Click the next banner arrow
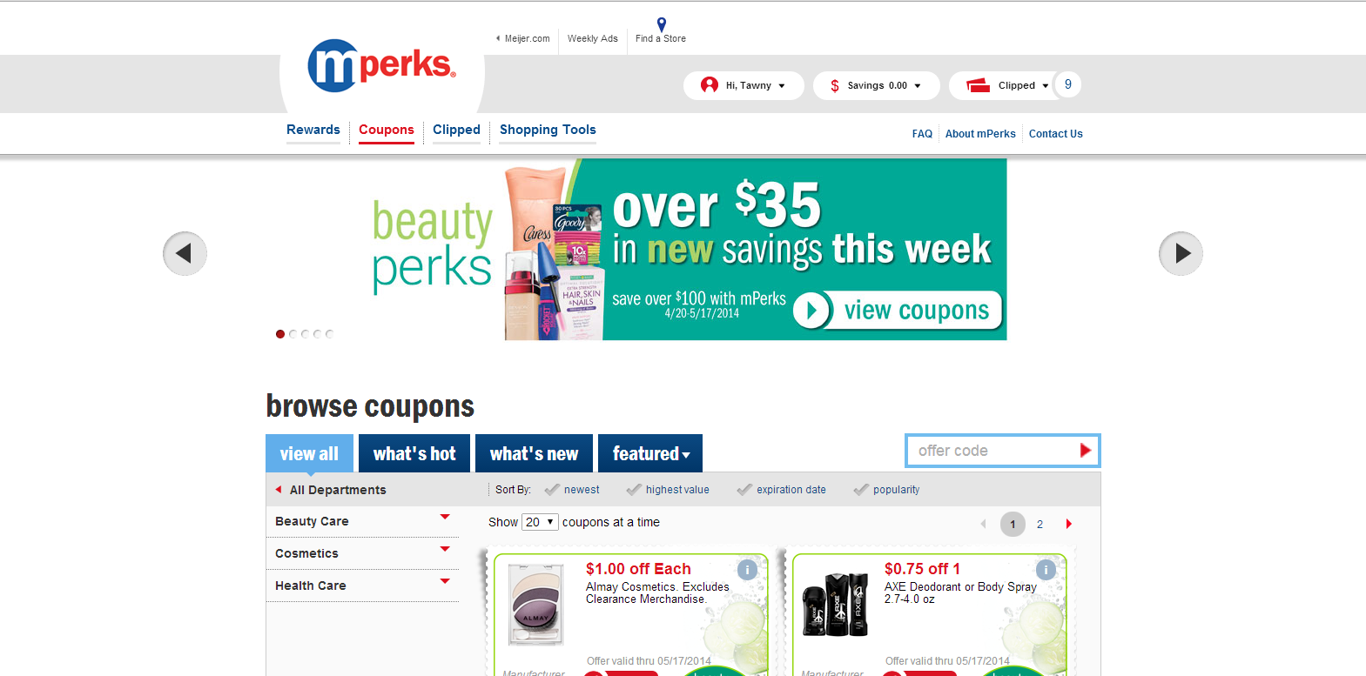 click(x=1181, y=253)
